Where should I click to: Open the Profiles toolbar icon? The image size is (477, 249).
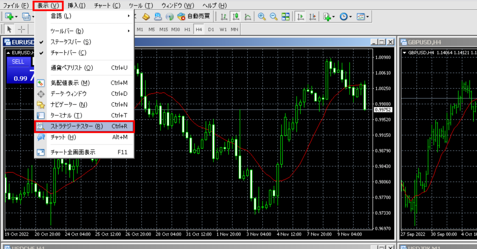(x=27, y=16)
